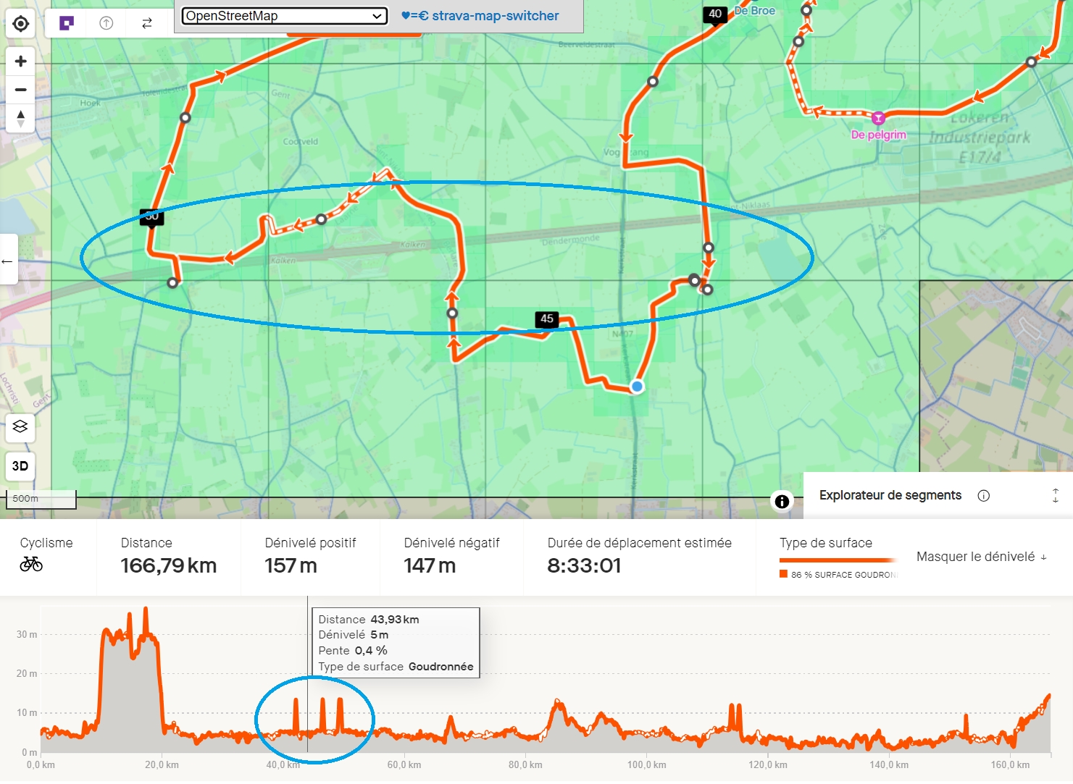Zoom out with the minus button
The height and width of the screenshot is (784, 1073).
(21, 90)
